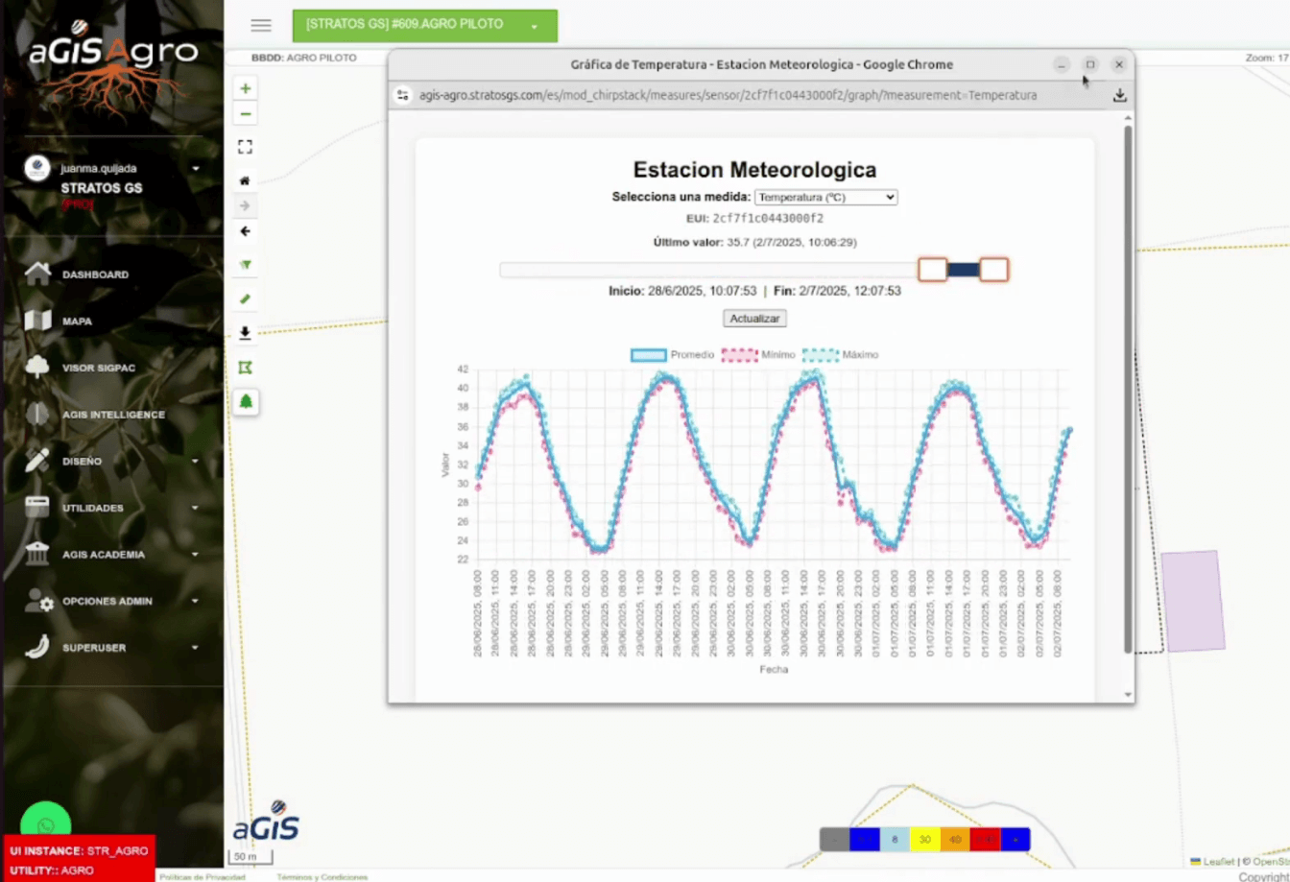Screen dimensions: 1290x882
Task: Open the Temperatura (ºC) measure dropdown
Action: tap(825, 197)
